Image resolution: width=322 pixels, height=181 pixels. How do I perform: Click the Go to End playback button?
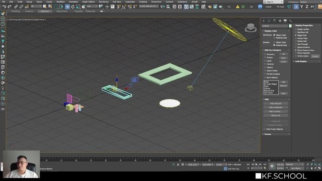click(x=265, y=164)
